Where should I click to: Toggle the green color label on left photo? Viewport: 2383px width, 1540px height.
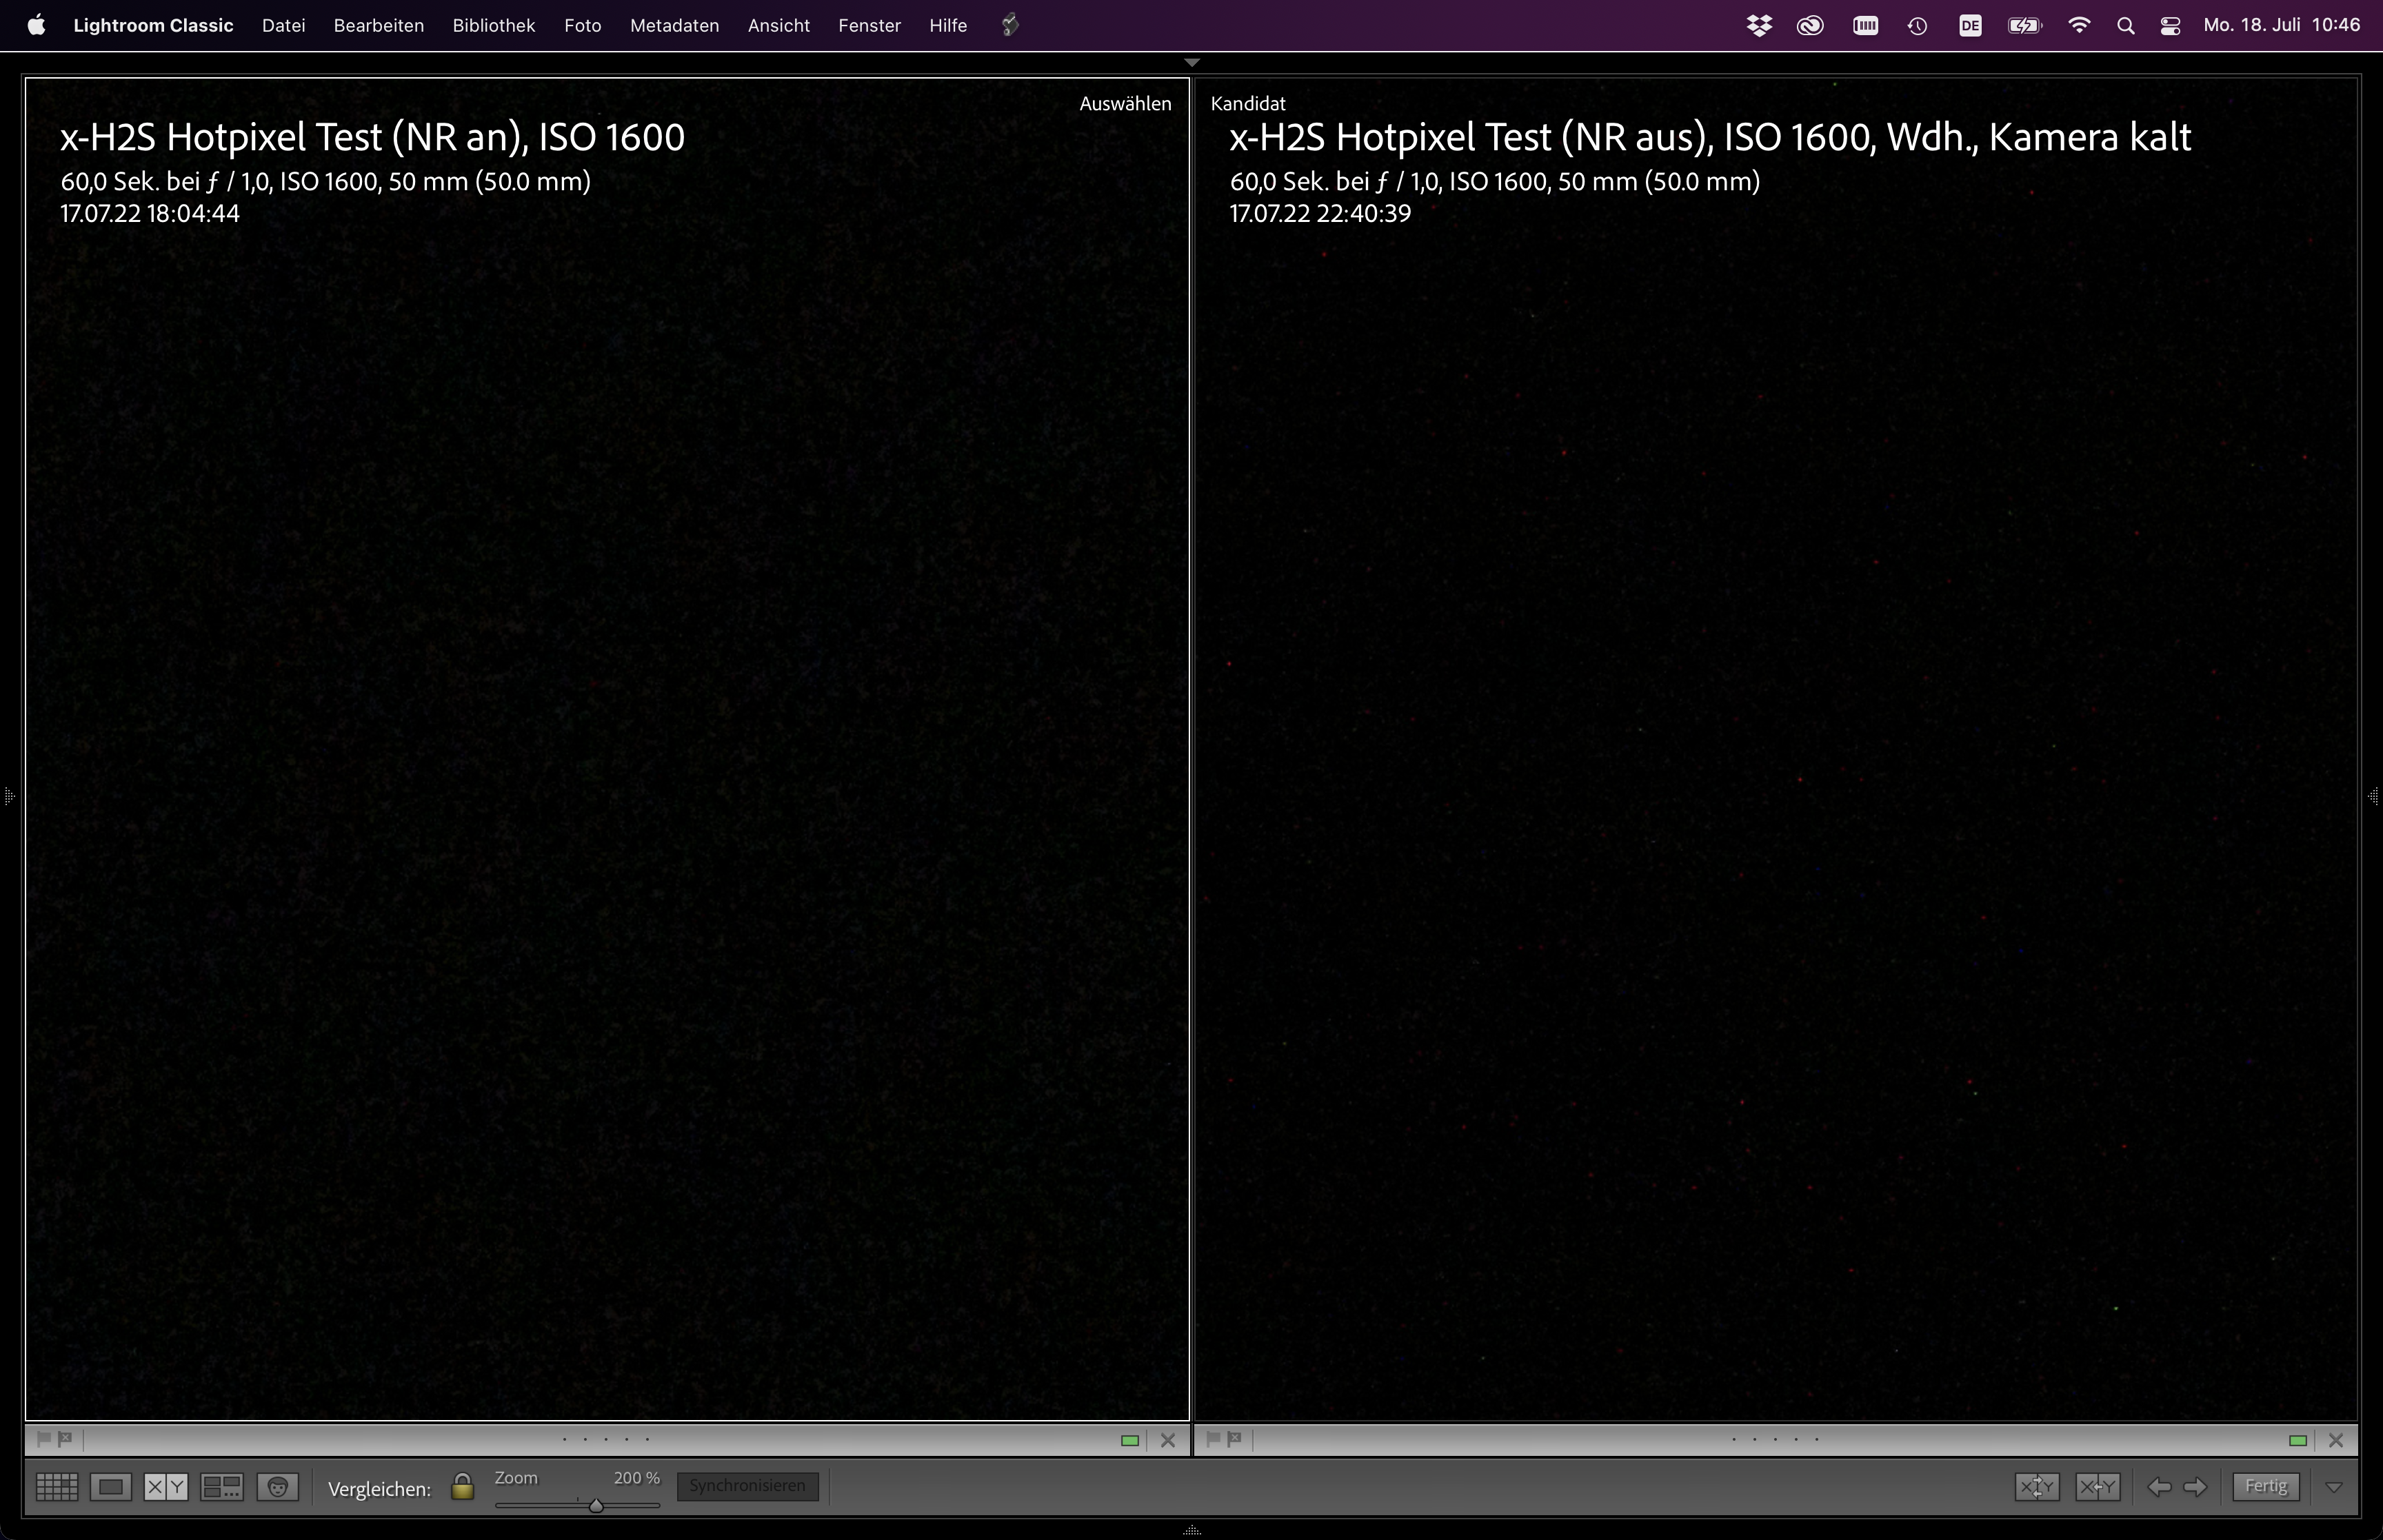coord(1130,1441)
